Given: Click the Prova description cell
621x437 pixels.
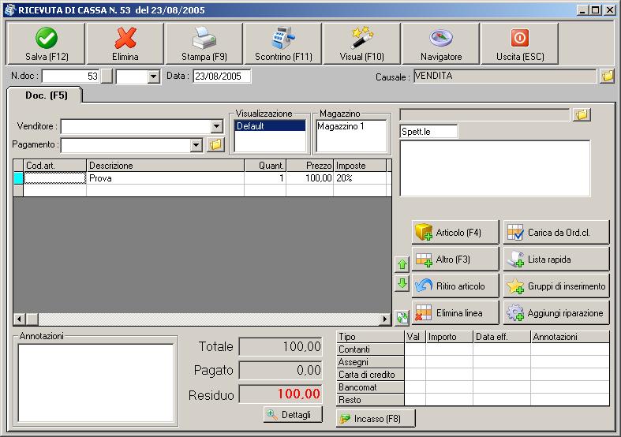Looking at the screenshot, I should tap(165, 178).
